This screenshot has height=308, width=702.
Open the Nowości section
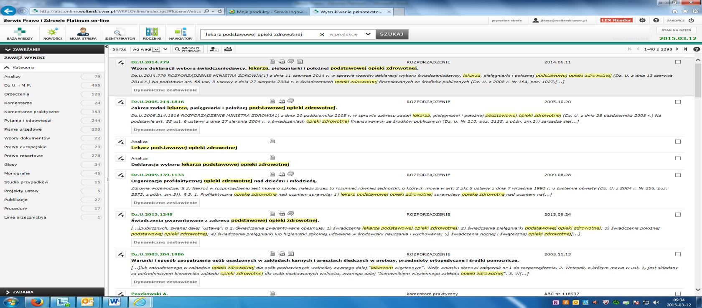[x=52, y=33]
